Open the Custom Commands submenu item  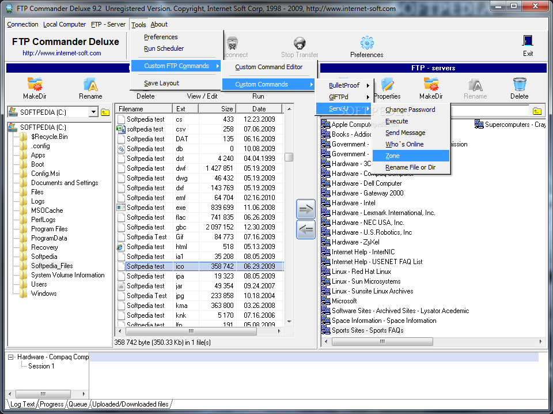(x=268, y=84)
